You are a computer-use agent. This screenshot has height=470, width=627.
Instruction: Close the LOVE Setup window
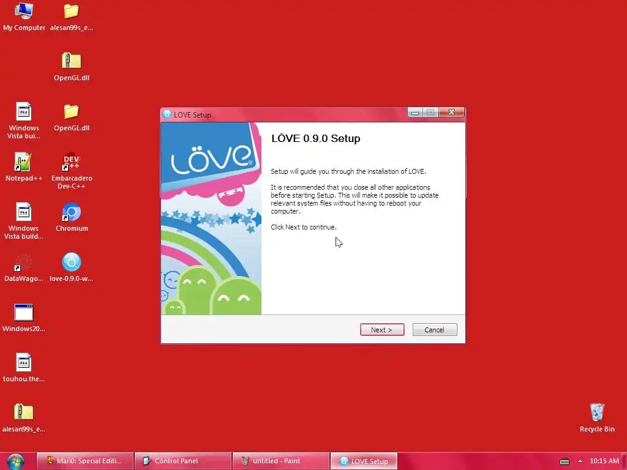coord(451,113)
